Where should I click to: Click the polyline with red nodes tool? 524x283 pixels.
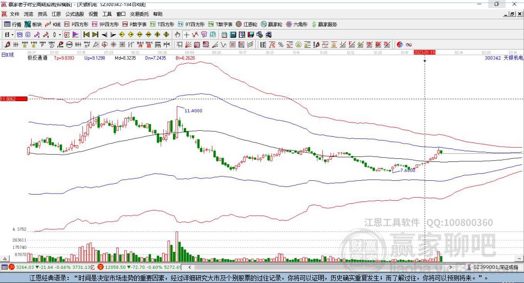195,35
